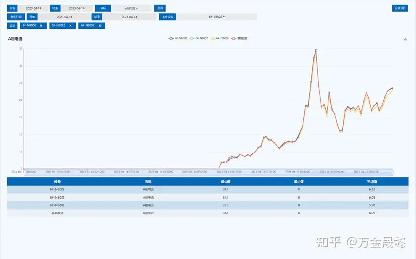Remove the 6#-NB002 device tag

70,25
